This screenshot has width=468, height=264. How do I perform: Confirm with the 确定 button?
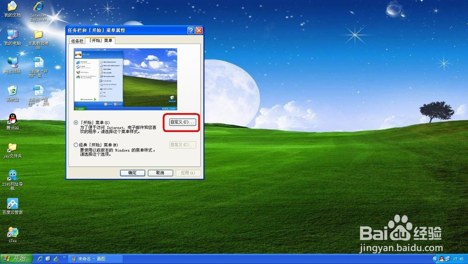132,173
